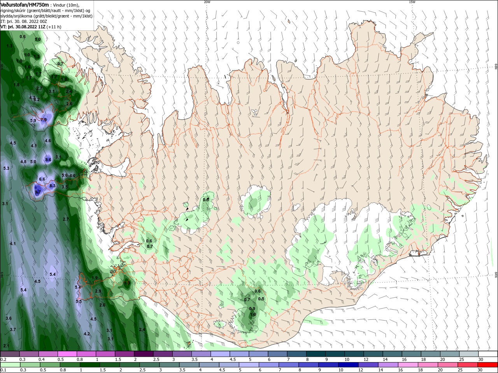Pick dark teal 9 swatch in snow legend
This screenshot has height=373, width=498.
point(335,354)
